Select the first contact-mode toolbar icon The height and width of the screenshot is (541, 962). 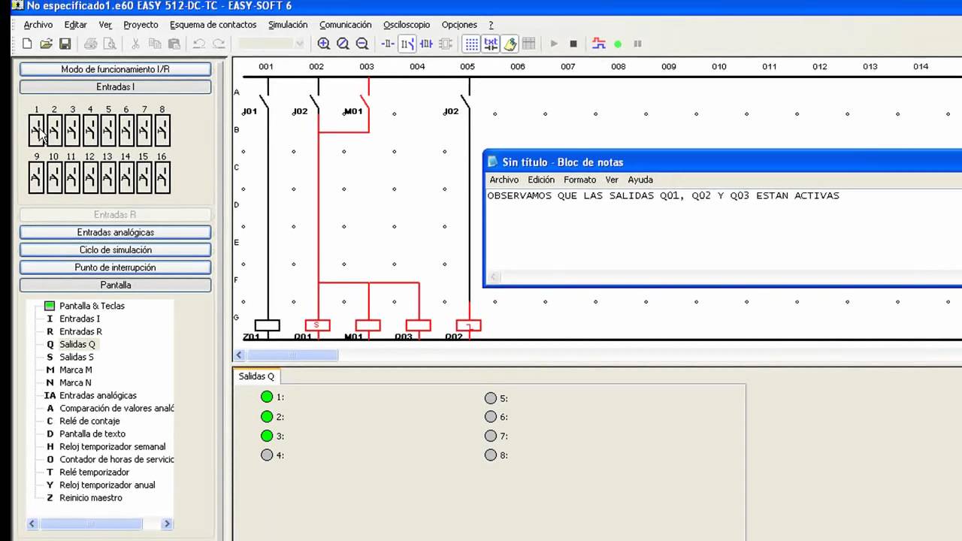[x=388, y=44]
